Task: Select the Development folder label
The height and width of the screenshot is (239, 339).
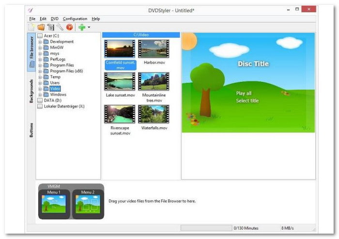Action: pyautogui.click(x=62, y=42)
